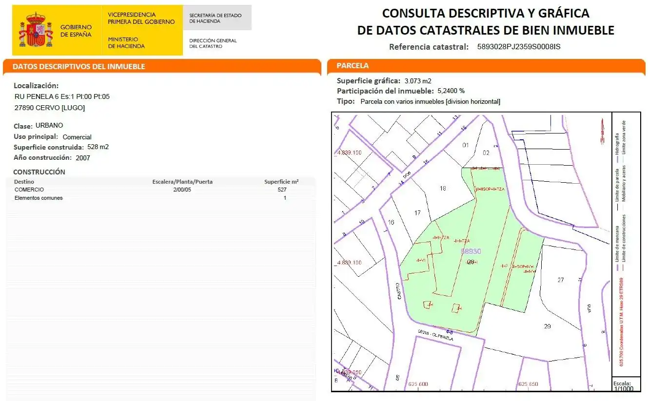Select parcel 29 on the map
Viewport: 648px width, 401px height.
pyautogui.click(x=547, y=325)
